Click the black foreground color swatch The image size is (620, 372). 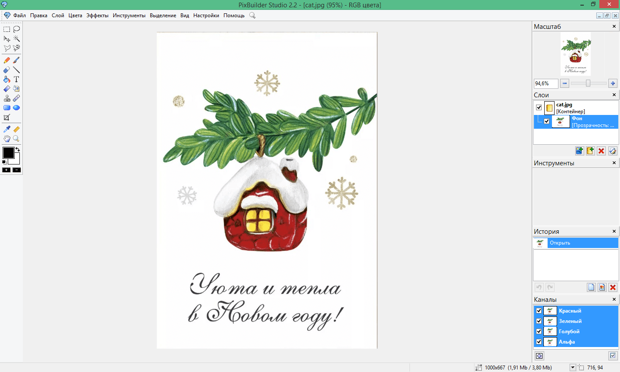pyautogui.click(x=8, y=152)
